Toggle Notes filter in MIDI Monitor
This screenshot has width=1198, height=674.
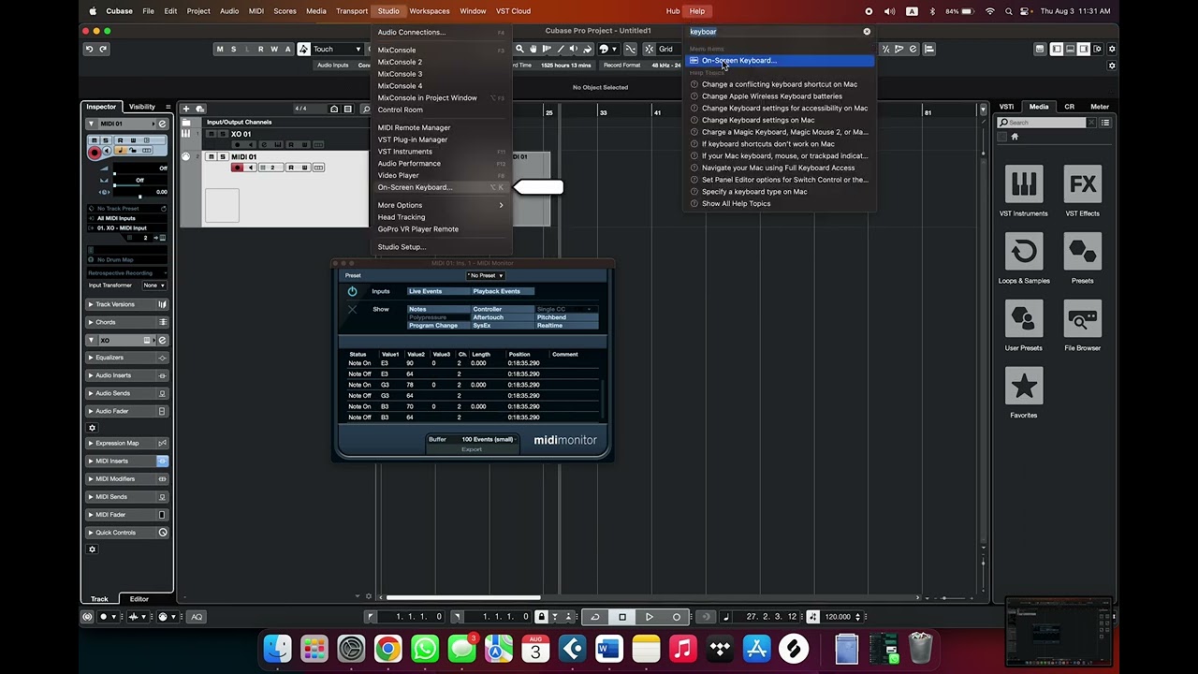[438, 309]
